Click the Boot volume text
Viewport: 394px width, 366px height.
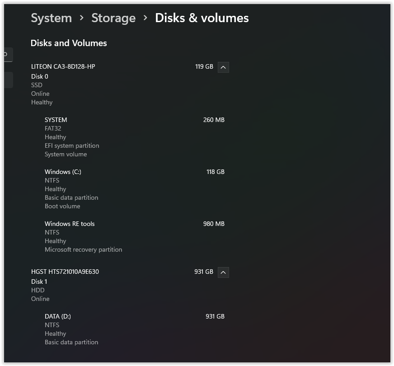62,206
